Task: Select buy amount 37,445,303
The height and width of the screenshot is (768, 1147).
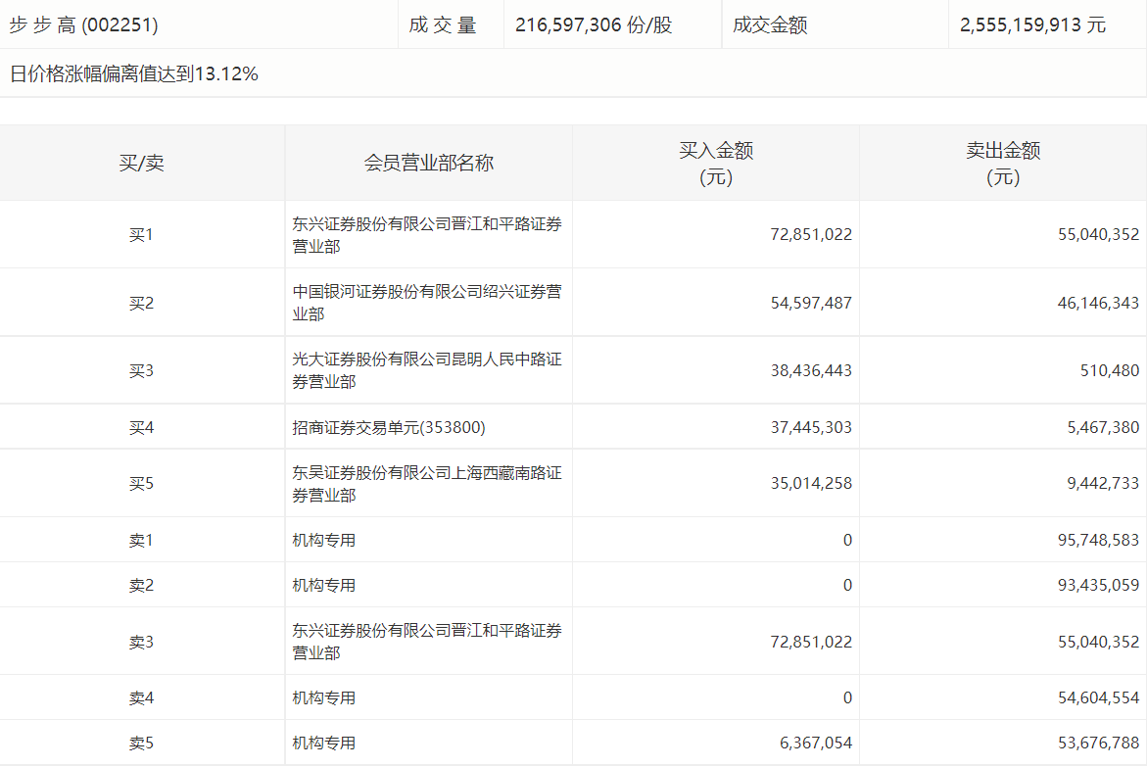Action: point(811,427)
